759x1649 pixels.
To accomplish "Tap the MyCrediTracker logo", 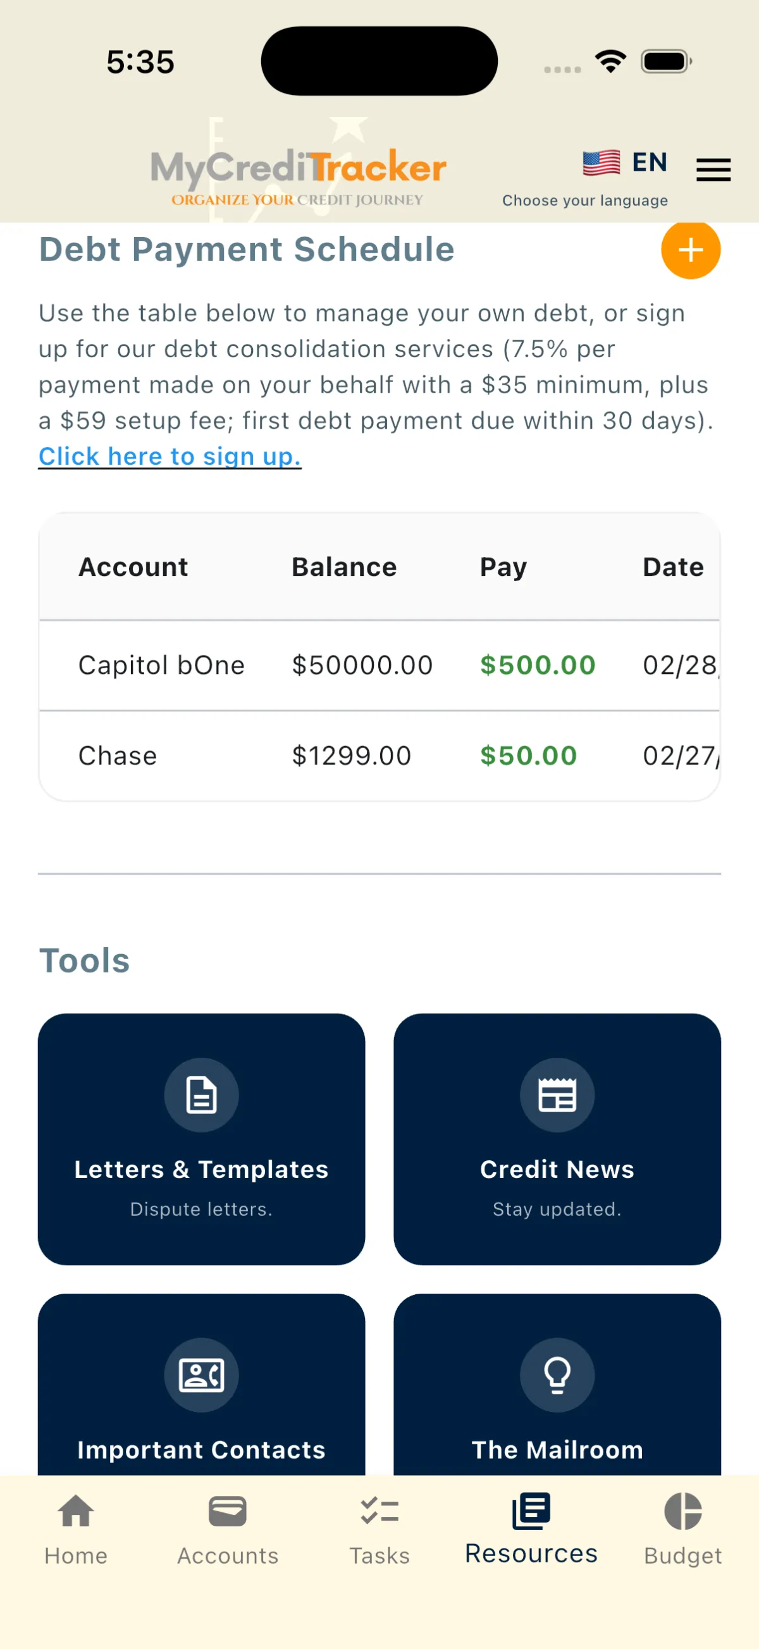I will pos(298,173).
